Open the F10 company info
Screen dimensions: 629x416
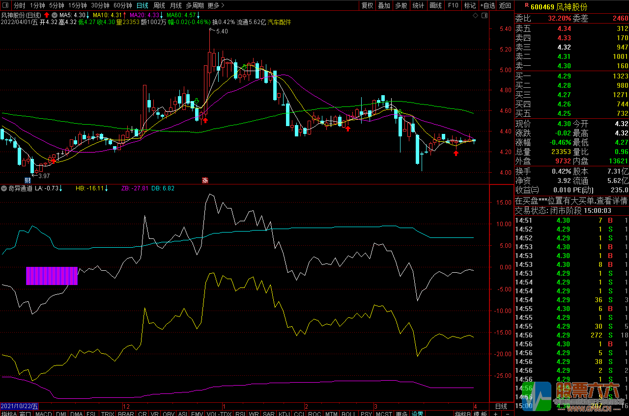tap(453, 5)
